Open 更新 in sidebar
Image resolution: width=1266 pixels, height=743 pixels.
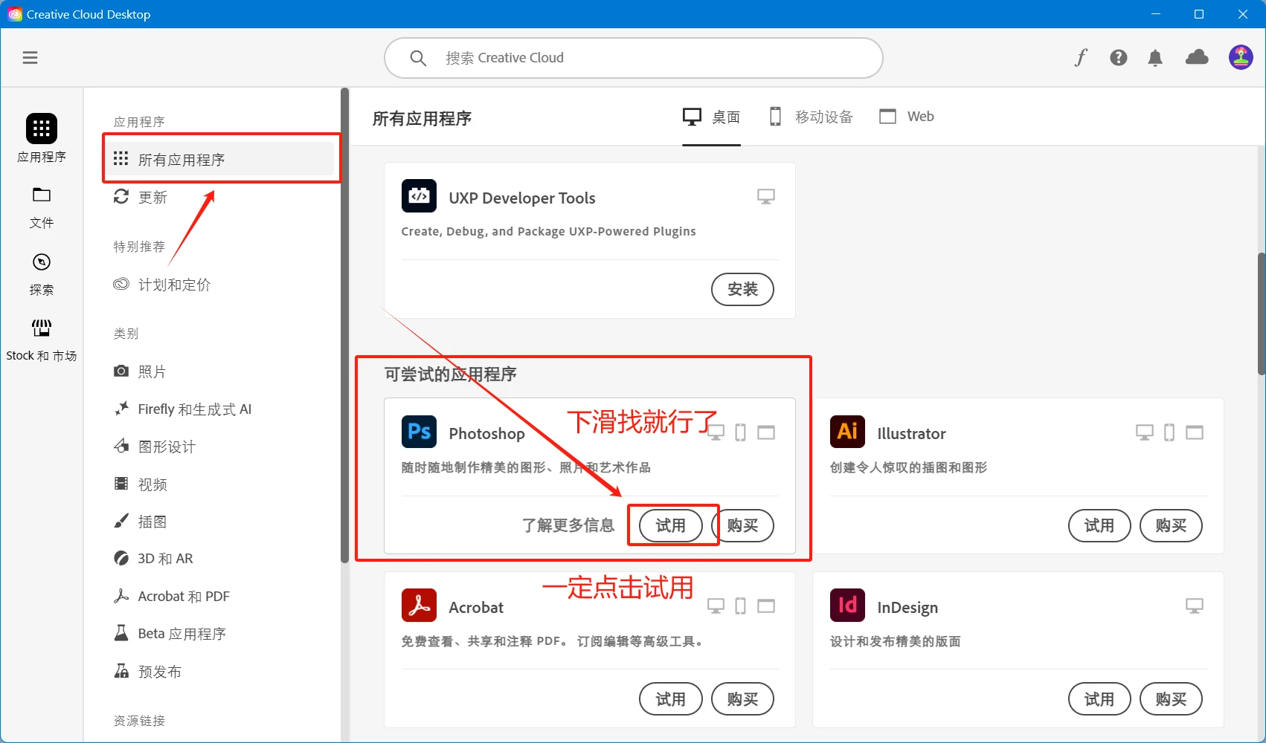(140, 197)
